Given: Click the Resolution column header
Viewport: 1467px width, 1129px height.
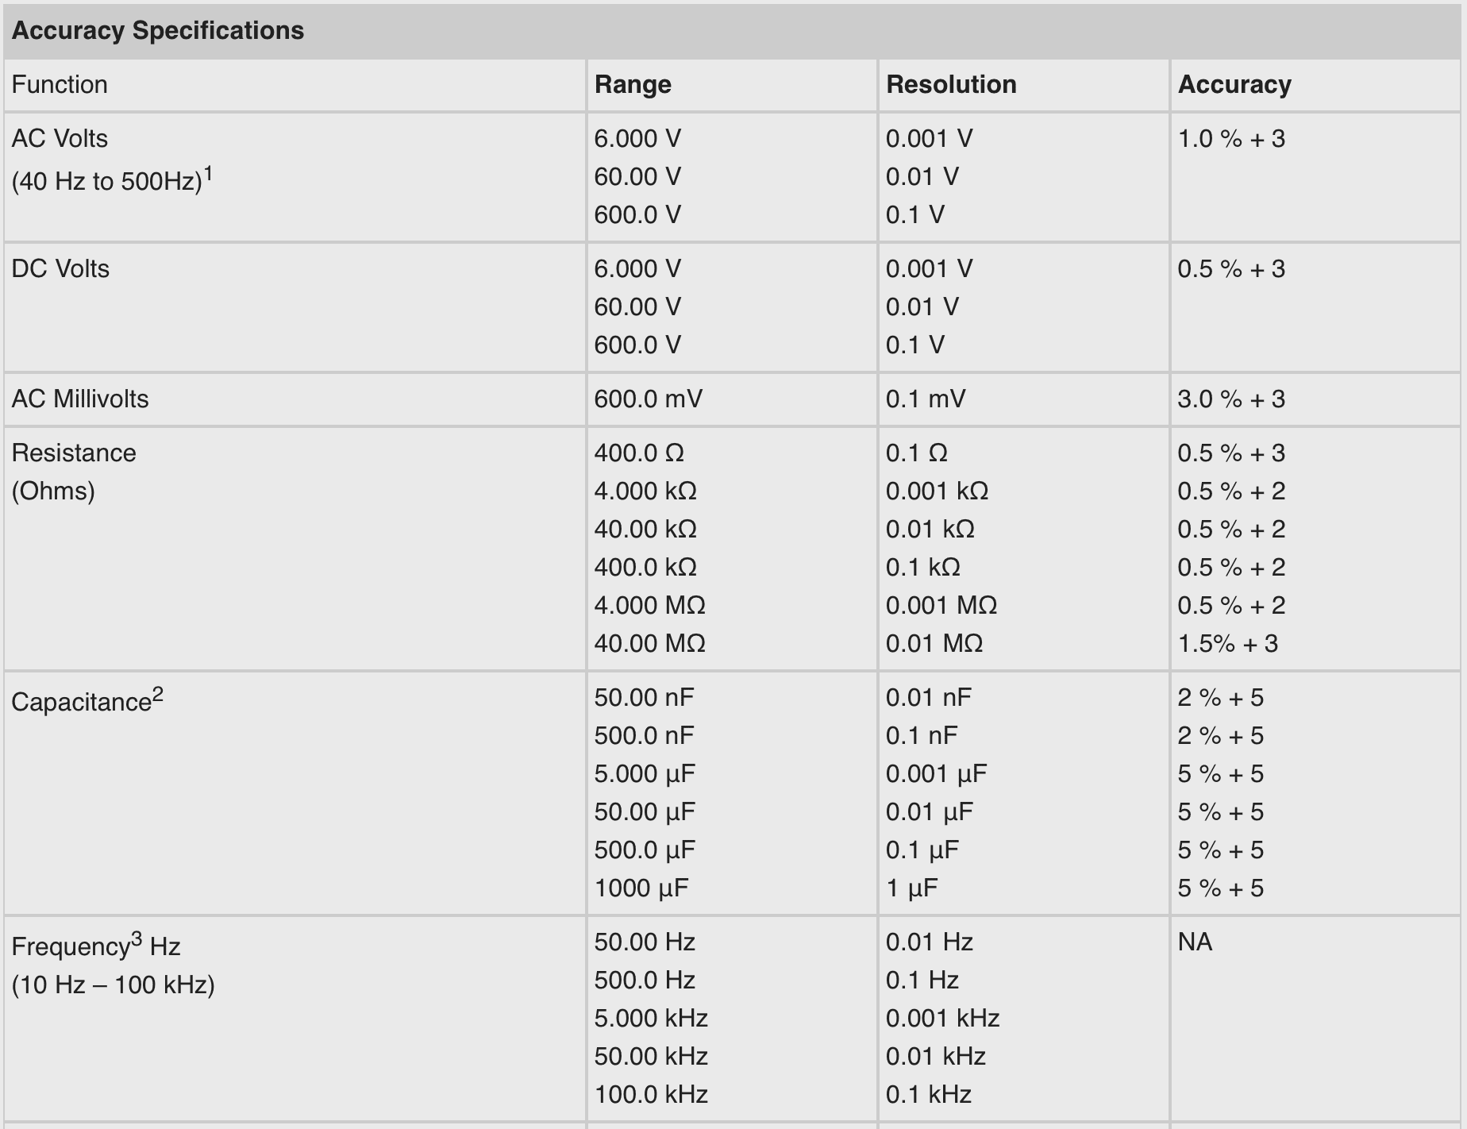Looking at the screenshot, I should point(951,85).
